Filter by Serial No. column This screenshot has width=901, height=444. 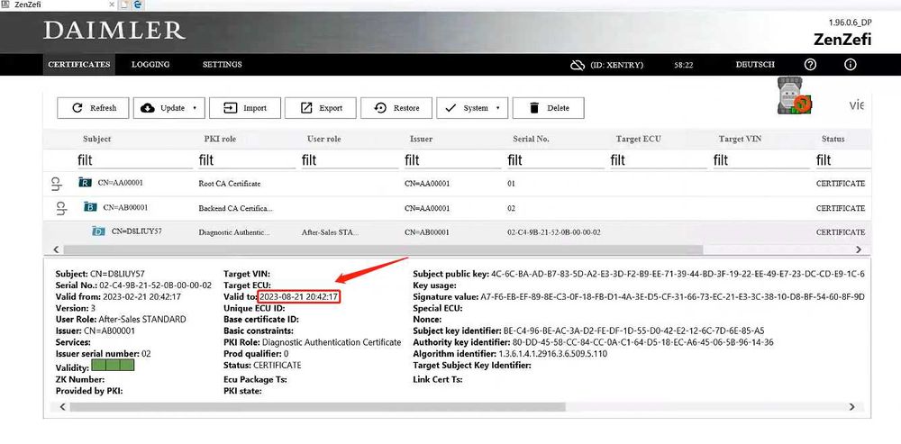(x=556, y=160)
